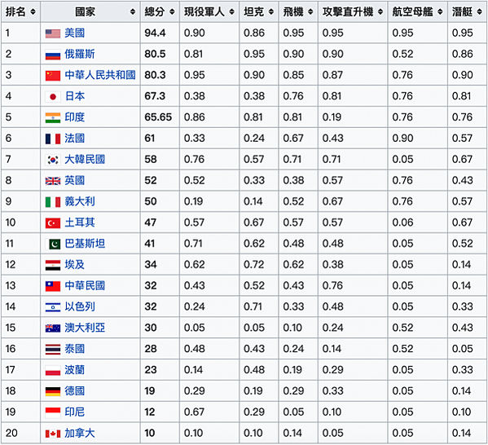
Task: Click the Japan flag icon
Action: tap(53, 96)
